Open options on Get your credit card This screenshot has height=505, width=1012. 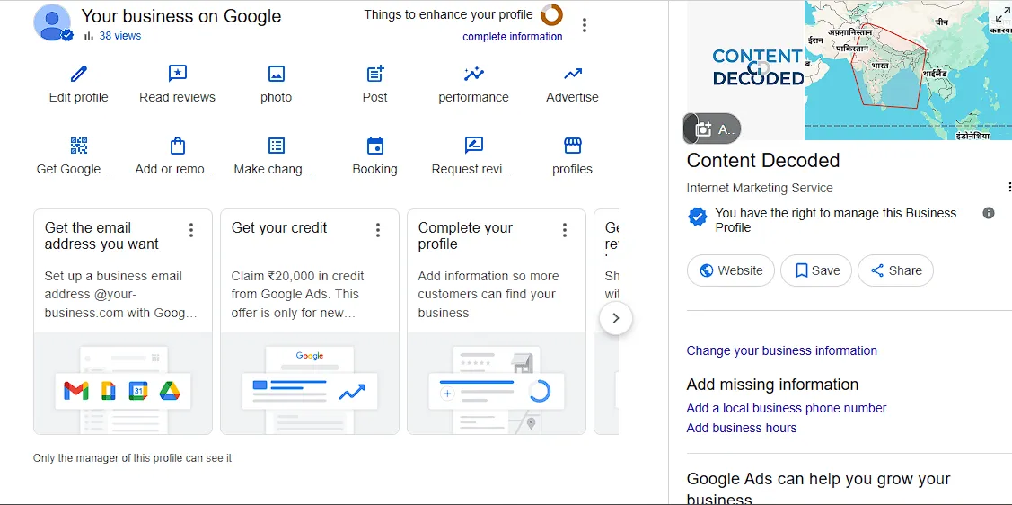377,230
